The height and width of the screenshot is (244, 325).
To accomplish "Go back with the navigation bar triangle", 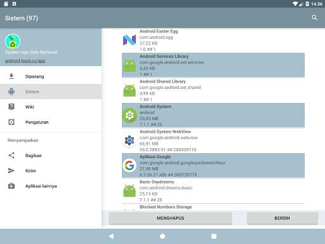I will [x=111, y=236].
